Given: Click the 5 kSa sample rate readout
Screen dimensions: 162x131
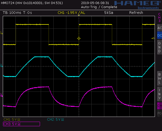Looking at the screenshot, I should click(109, 13).
